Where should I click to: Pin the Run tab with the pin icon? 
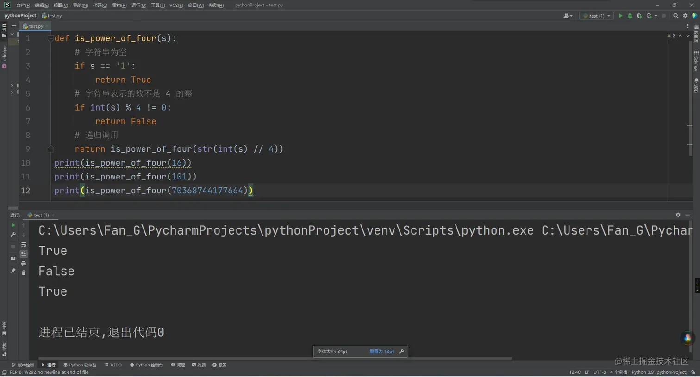point(13,271)
